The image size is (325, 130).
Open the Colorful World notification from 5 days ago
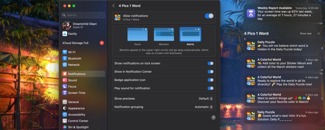pos(283,98)
